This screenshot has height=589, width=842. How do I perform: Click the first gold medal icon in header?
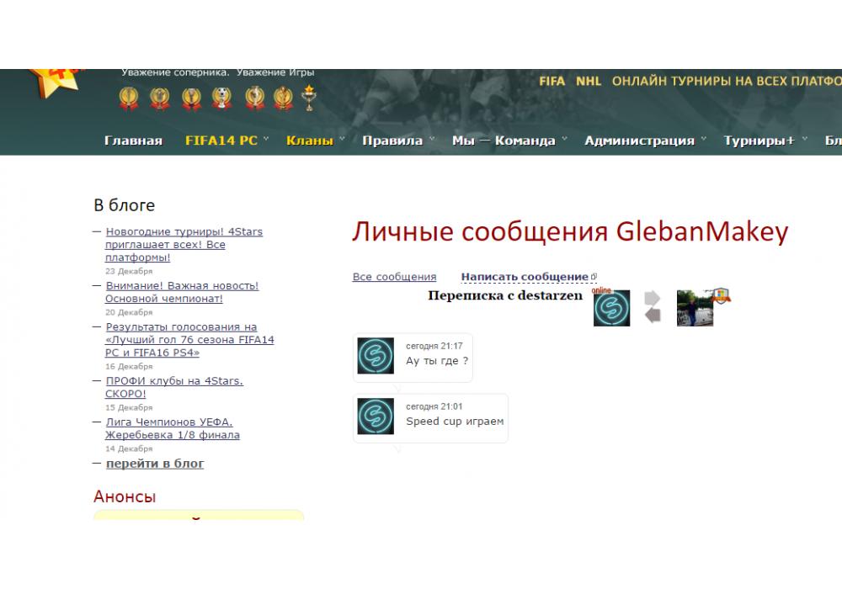tap(129, 98)
